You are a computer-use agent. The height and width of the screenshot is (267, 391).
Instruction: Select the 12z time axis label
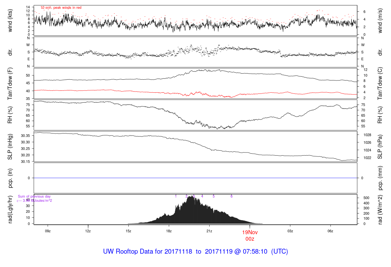[88, 231]
